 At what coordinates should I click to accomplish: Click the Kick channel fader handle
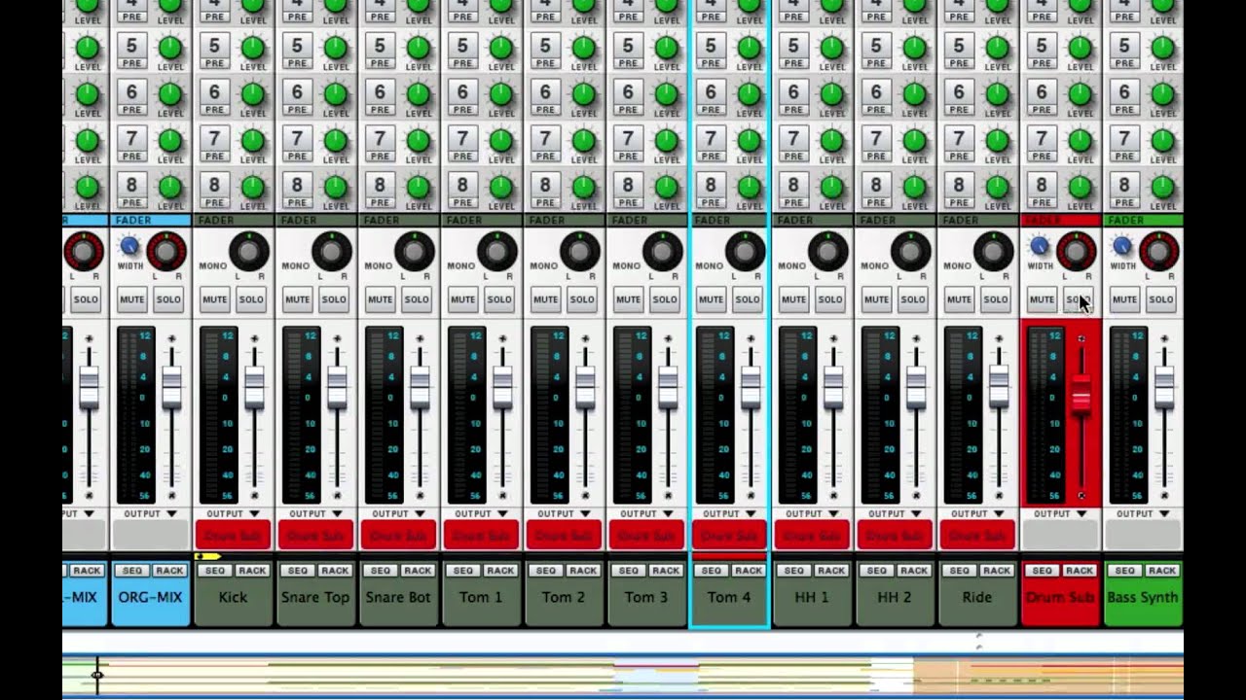(x=254, y=387)
